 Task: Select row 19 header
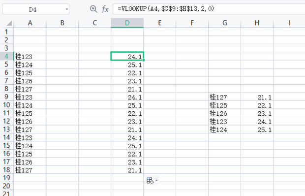[x=6, y=178]
